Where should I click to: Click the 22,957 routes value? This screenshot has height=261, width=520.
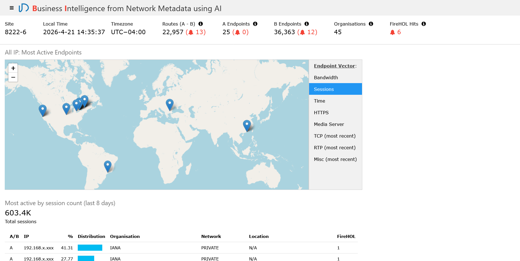point(173,32)
